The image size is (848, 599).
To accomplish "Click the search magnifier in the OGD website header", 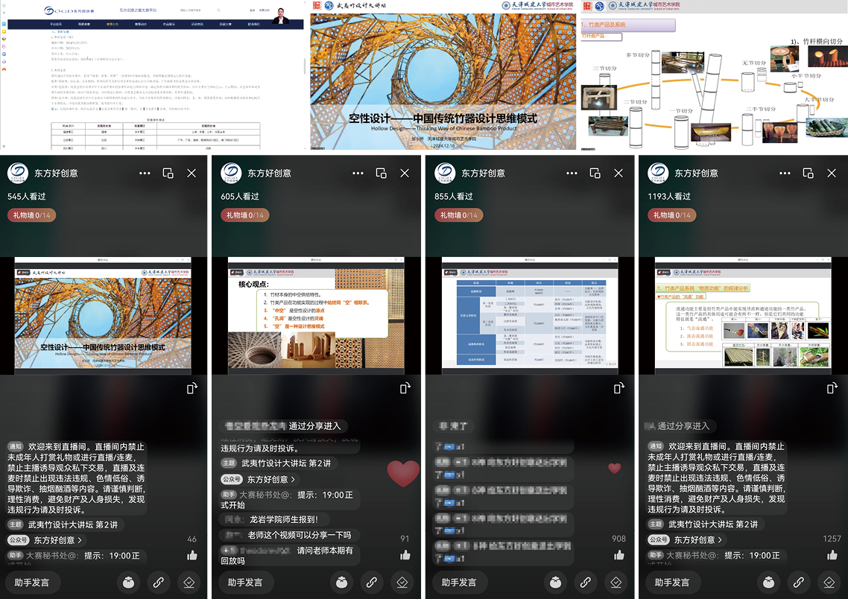I will click(x=217, y=10).
